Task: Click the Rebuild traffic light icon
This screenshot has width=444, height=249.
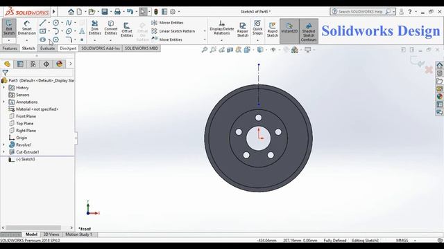Action: pyautogui.click(x=155, y=12)
